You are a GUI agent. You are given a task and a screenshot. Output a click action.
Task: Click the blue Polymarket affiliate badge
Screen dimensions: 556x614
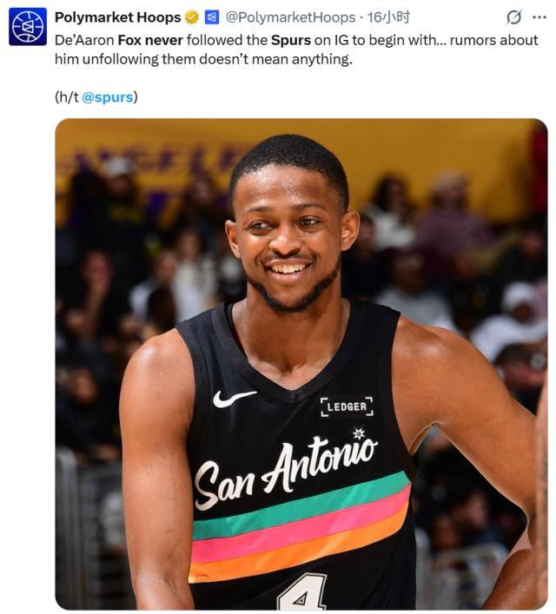point(212,17)
